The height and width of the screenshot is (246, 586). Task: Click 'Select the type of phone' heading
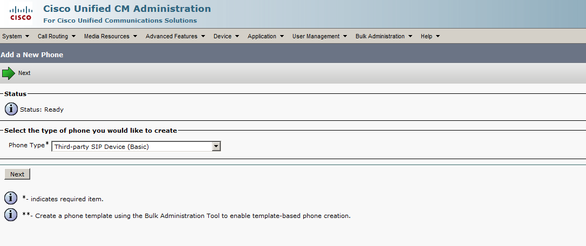tap(91, 131)
